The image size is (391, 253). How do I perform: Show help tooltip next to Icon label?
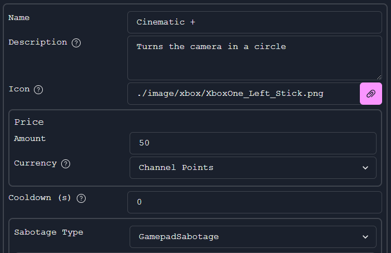point(38,90)
